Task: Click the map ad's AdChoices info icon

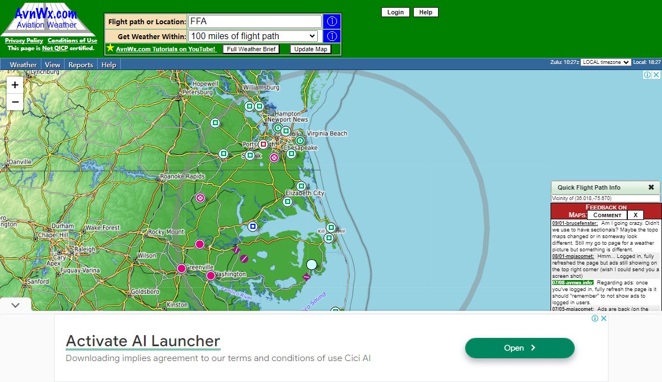Action: (648, 74)
